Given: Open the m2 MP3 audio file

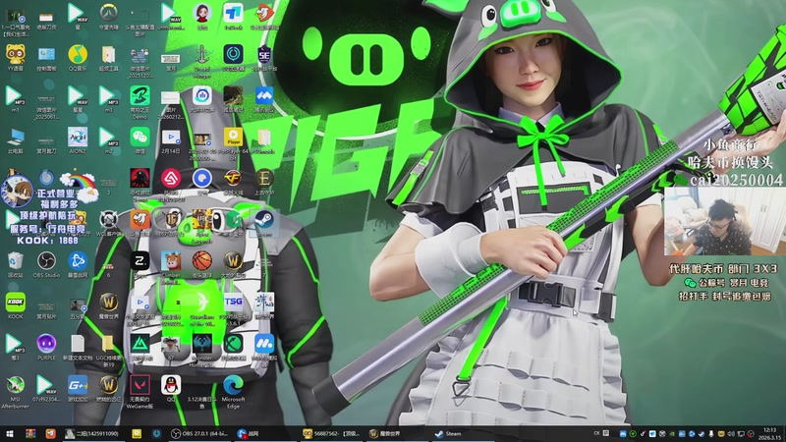Looking at the screenshot, I should tap(108, 140).
